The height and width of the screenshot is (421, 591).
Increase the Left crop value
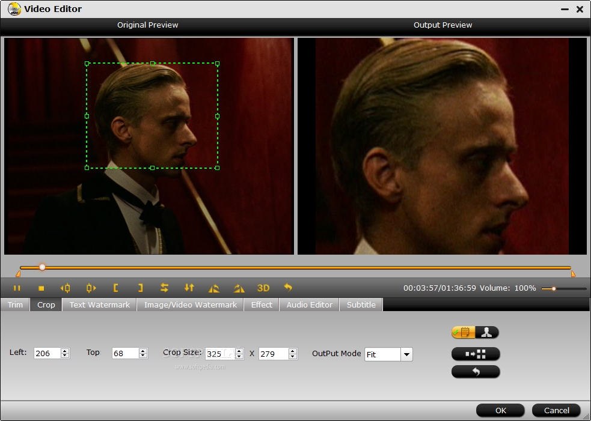(65, 351)
